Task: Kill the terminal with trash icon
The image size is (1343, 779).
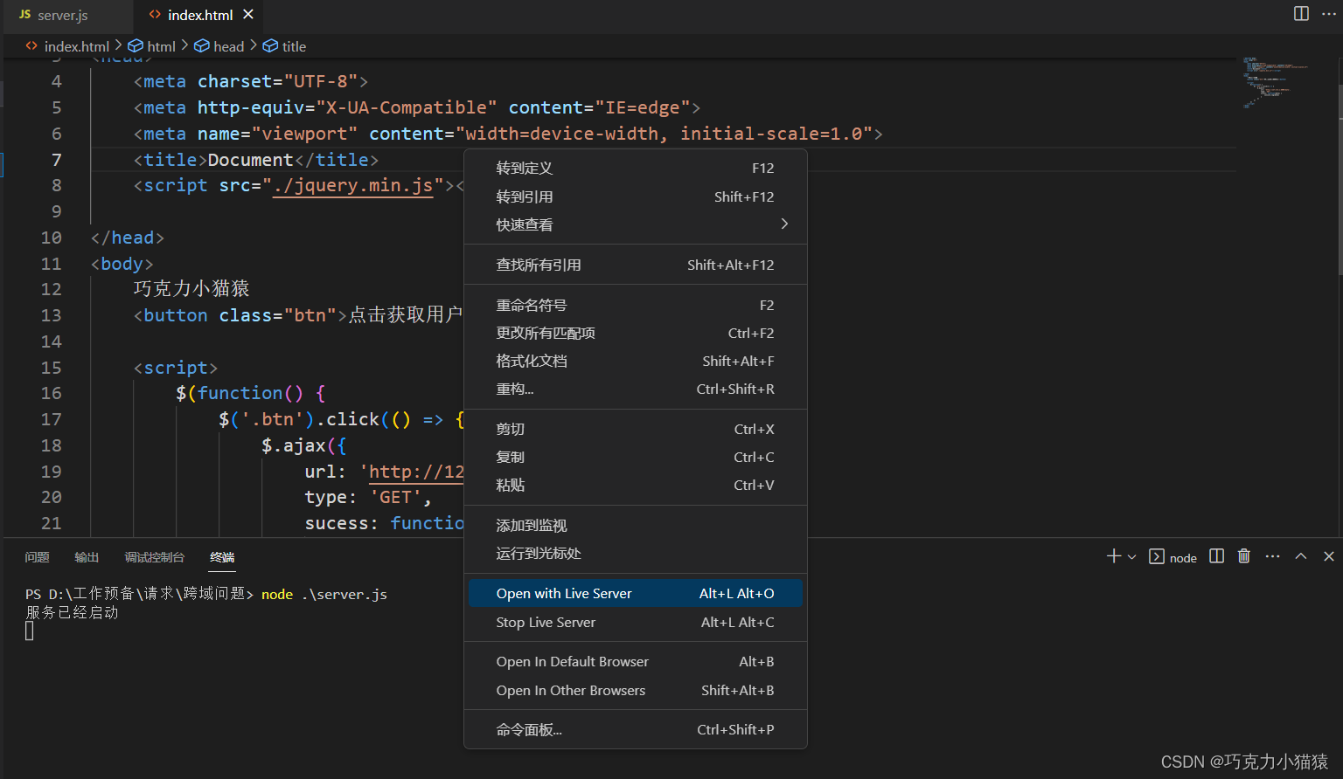Action: [1244, 556]
